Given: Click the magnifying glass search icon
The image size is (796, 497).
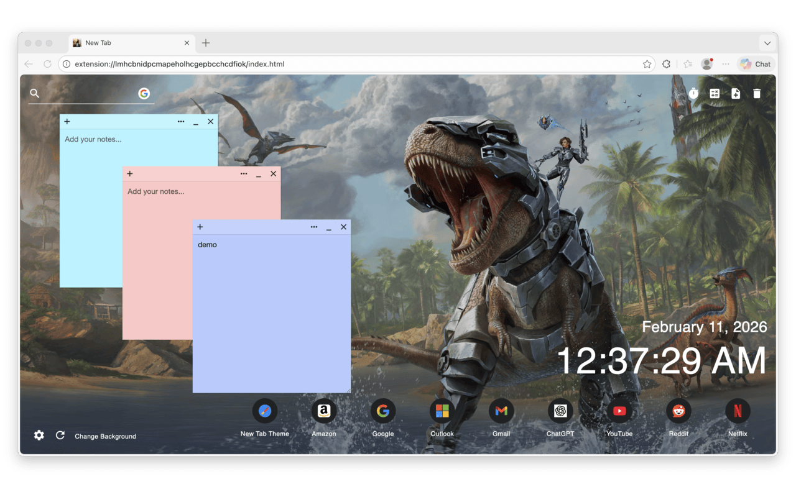Looking at the screenshot, I should (35, 93).
